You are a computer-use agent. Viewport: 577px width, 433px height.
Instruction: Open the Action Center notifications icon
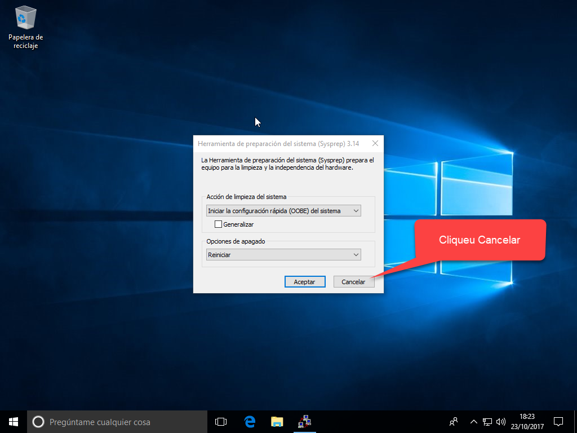558,422
